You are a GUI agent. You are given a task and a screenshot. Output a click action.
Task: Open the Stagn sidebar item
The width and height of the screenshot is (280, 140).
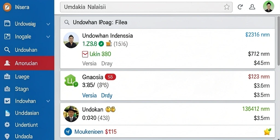tap(27, 89)
